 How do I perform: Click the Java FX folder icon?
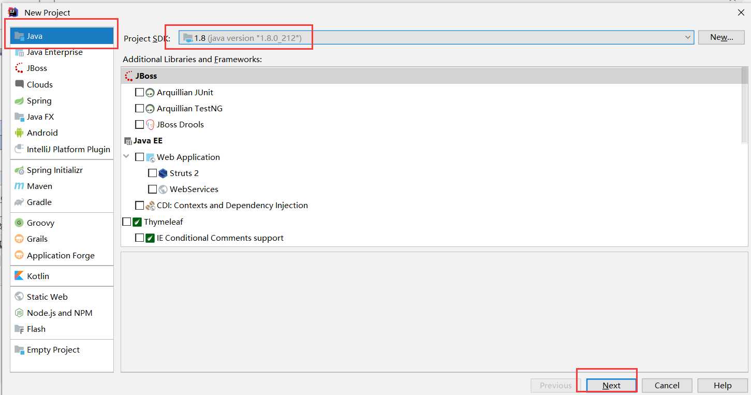[x=19, y=117]
